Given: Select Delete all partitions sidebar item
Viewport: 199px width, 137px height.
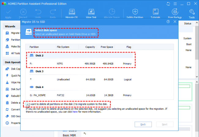Looking at the screenshot, I should tap(13, 103).
